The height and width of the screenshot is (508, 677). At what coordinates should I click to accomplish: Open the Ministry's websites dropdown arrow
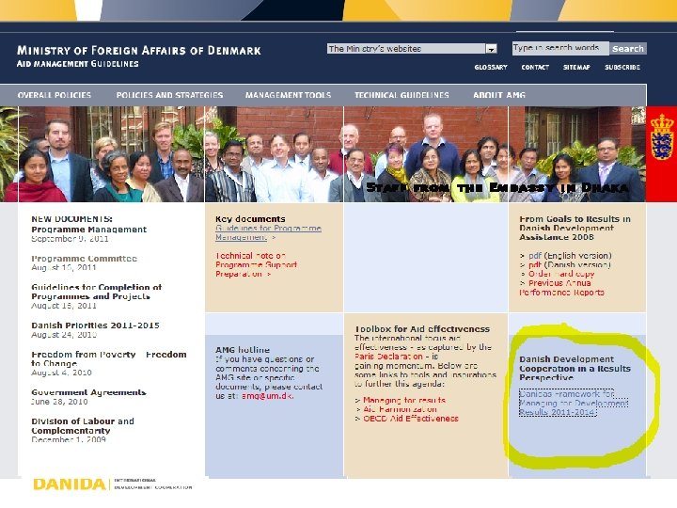point(491,49)
